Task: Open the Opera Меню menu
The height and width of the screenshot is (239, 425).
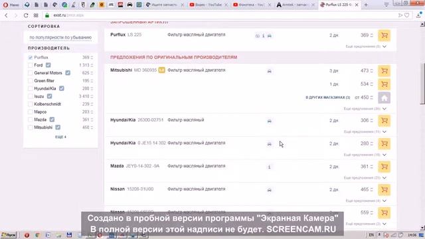Action: [x=11, y=5]
